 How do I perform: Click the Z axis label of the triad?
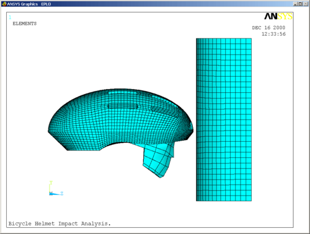coord(62,193)
